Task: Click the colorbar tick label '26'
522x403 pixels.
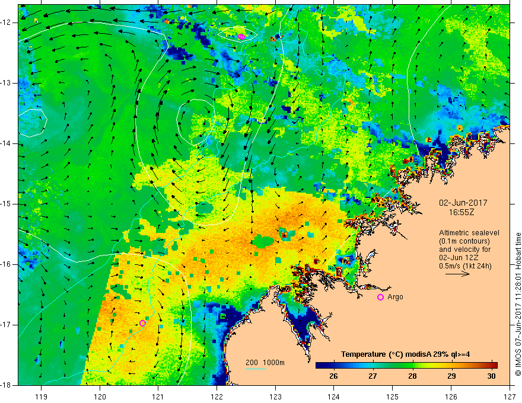Action: pyautogui.click(x=333, y=376)
